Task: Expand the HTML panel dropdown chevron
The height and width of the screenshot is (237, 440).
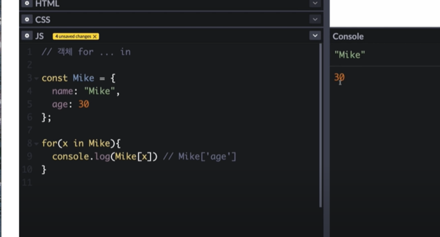Action: point(315,3)
